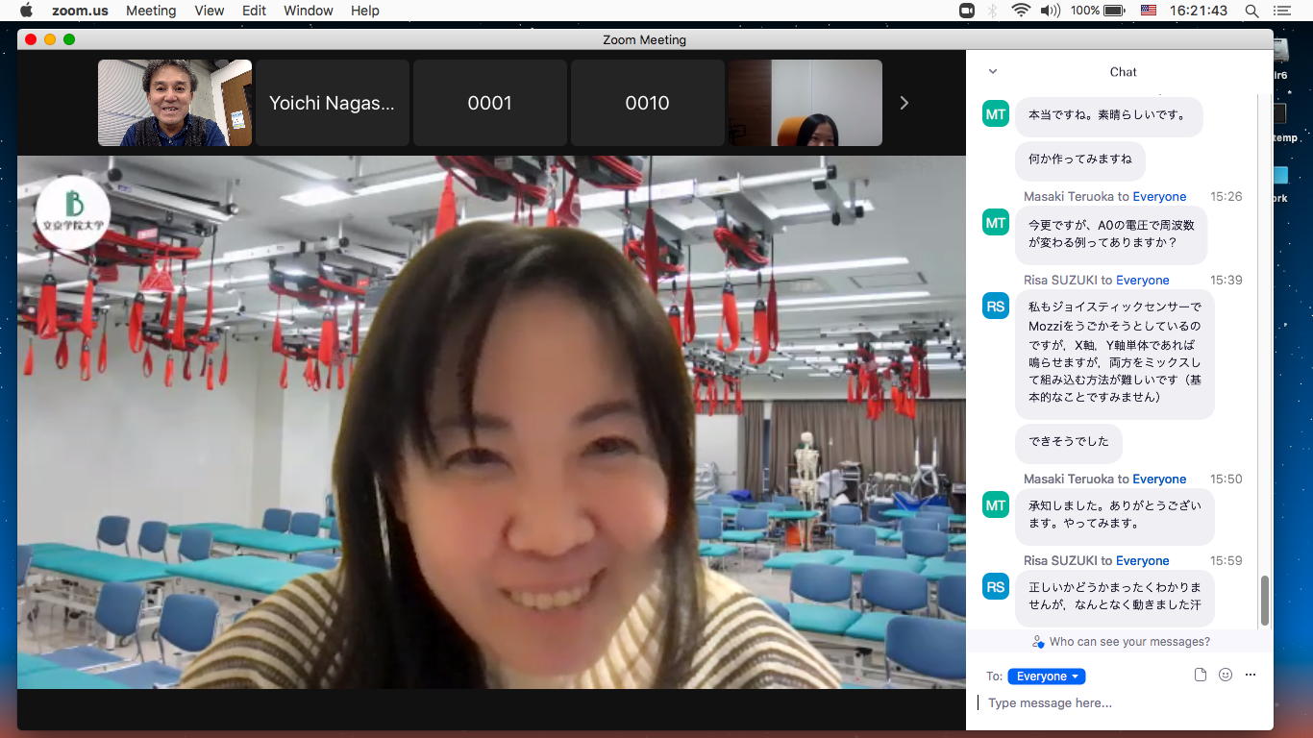Open Spotlight search

pos(1251,11)
